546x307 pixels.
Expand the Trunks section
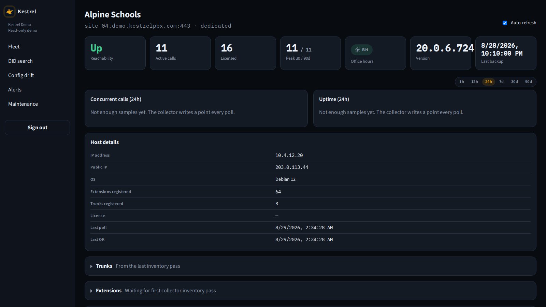click(x=310, y=266)
